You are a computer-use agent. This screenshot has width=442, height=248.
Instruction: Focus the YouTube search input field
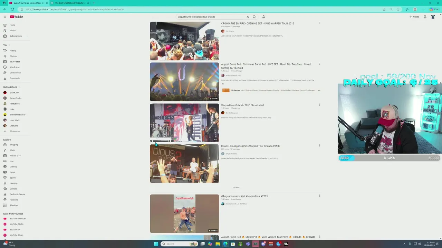[211, 17]
